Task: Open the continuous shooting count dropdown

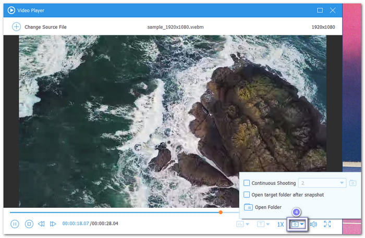Action: coord(322,183)
